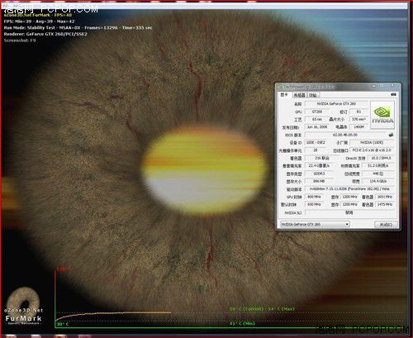Click the default clock field 630 MHz
The image size is (413, 338).
coord(314,205)
